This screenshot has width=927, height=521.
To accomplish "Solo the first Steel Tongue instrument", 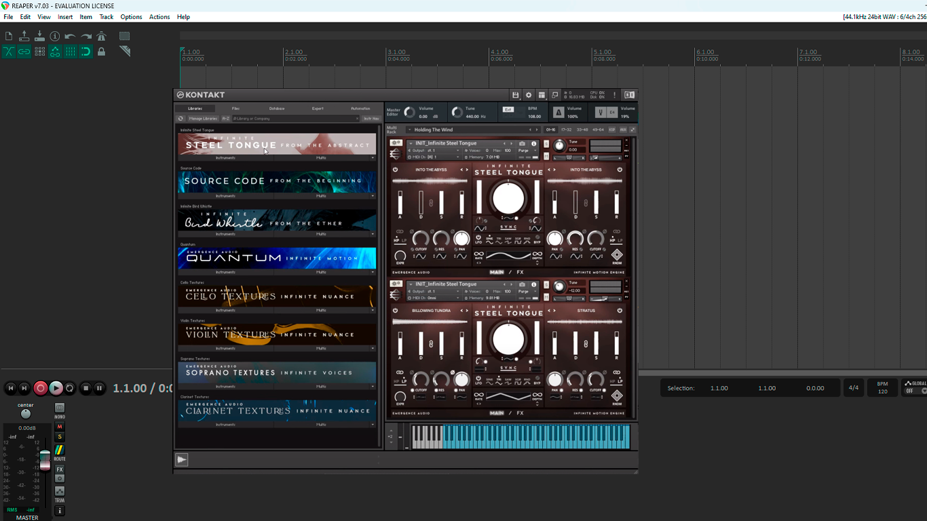I will click(546, 144).
